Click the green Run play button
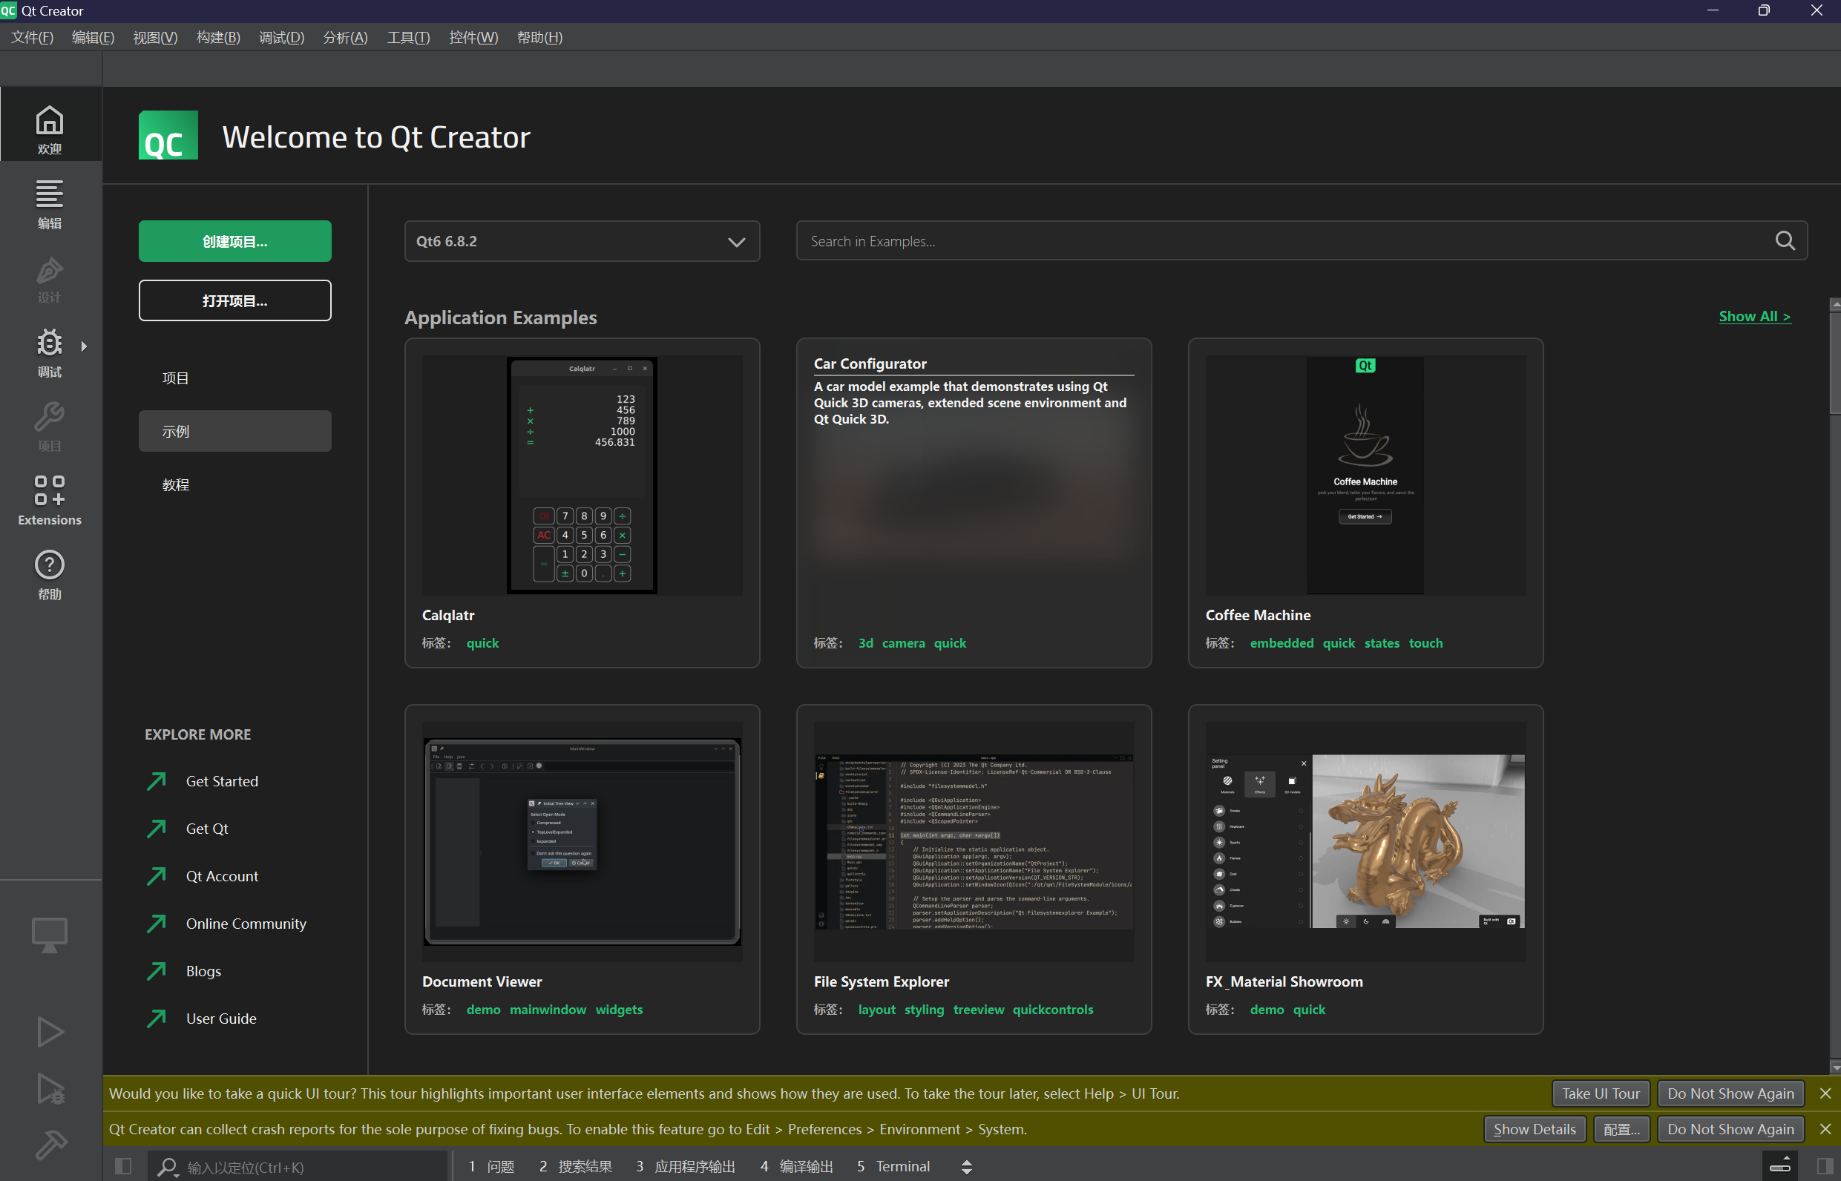 coord(50,1031)
